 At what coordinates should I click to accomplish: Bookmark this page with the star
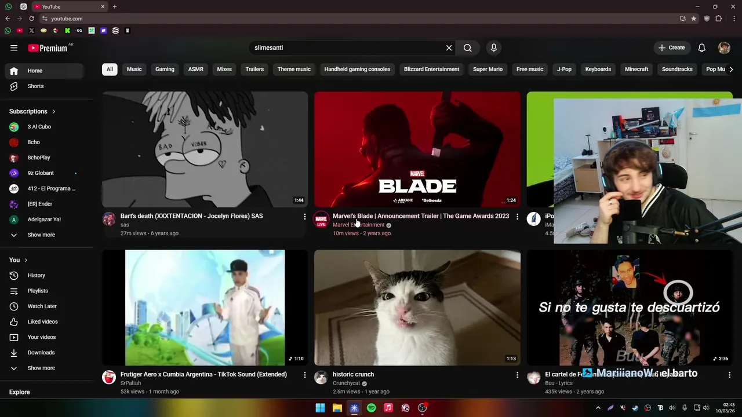click(694, 19)
